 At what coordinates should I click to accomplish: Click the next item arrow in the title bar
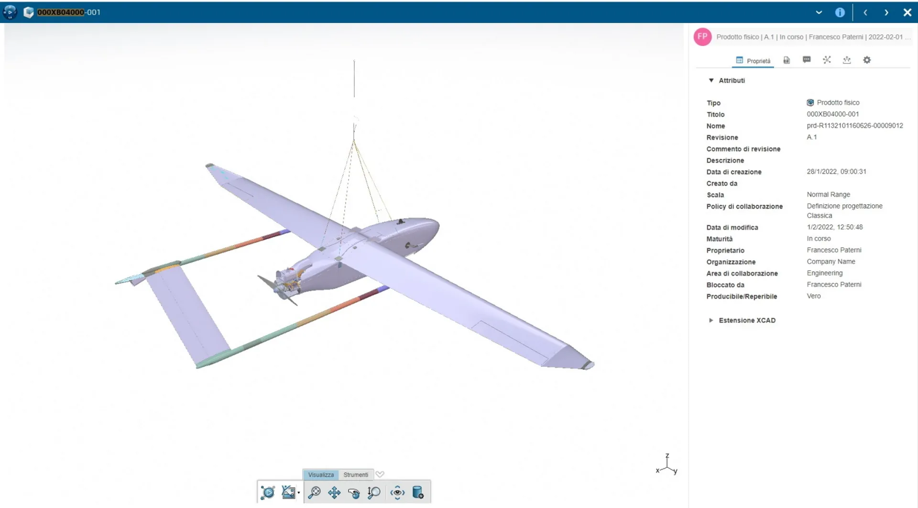(886, 12)
